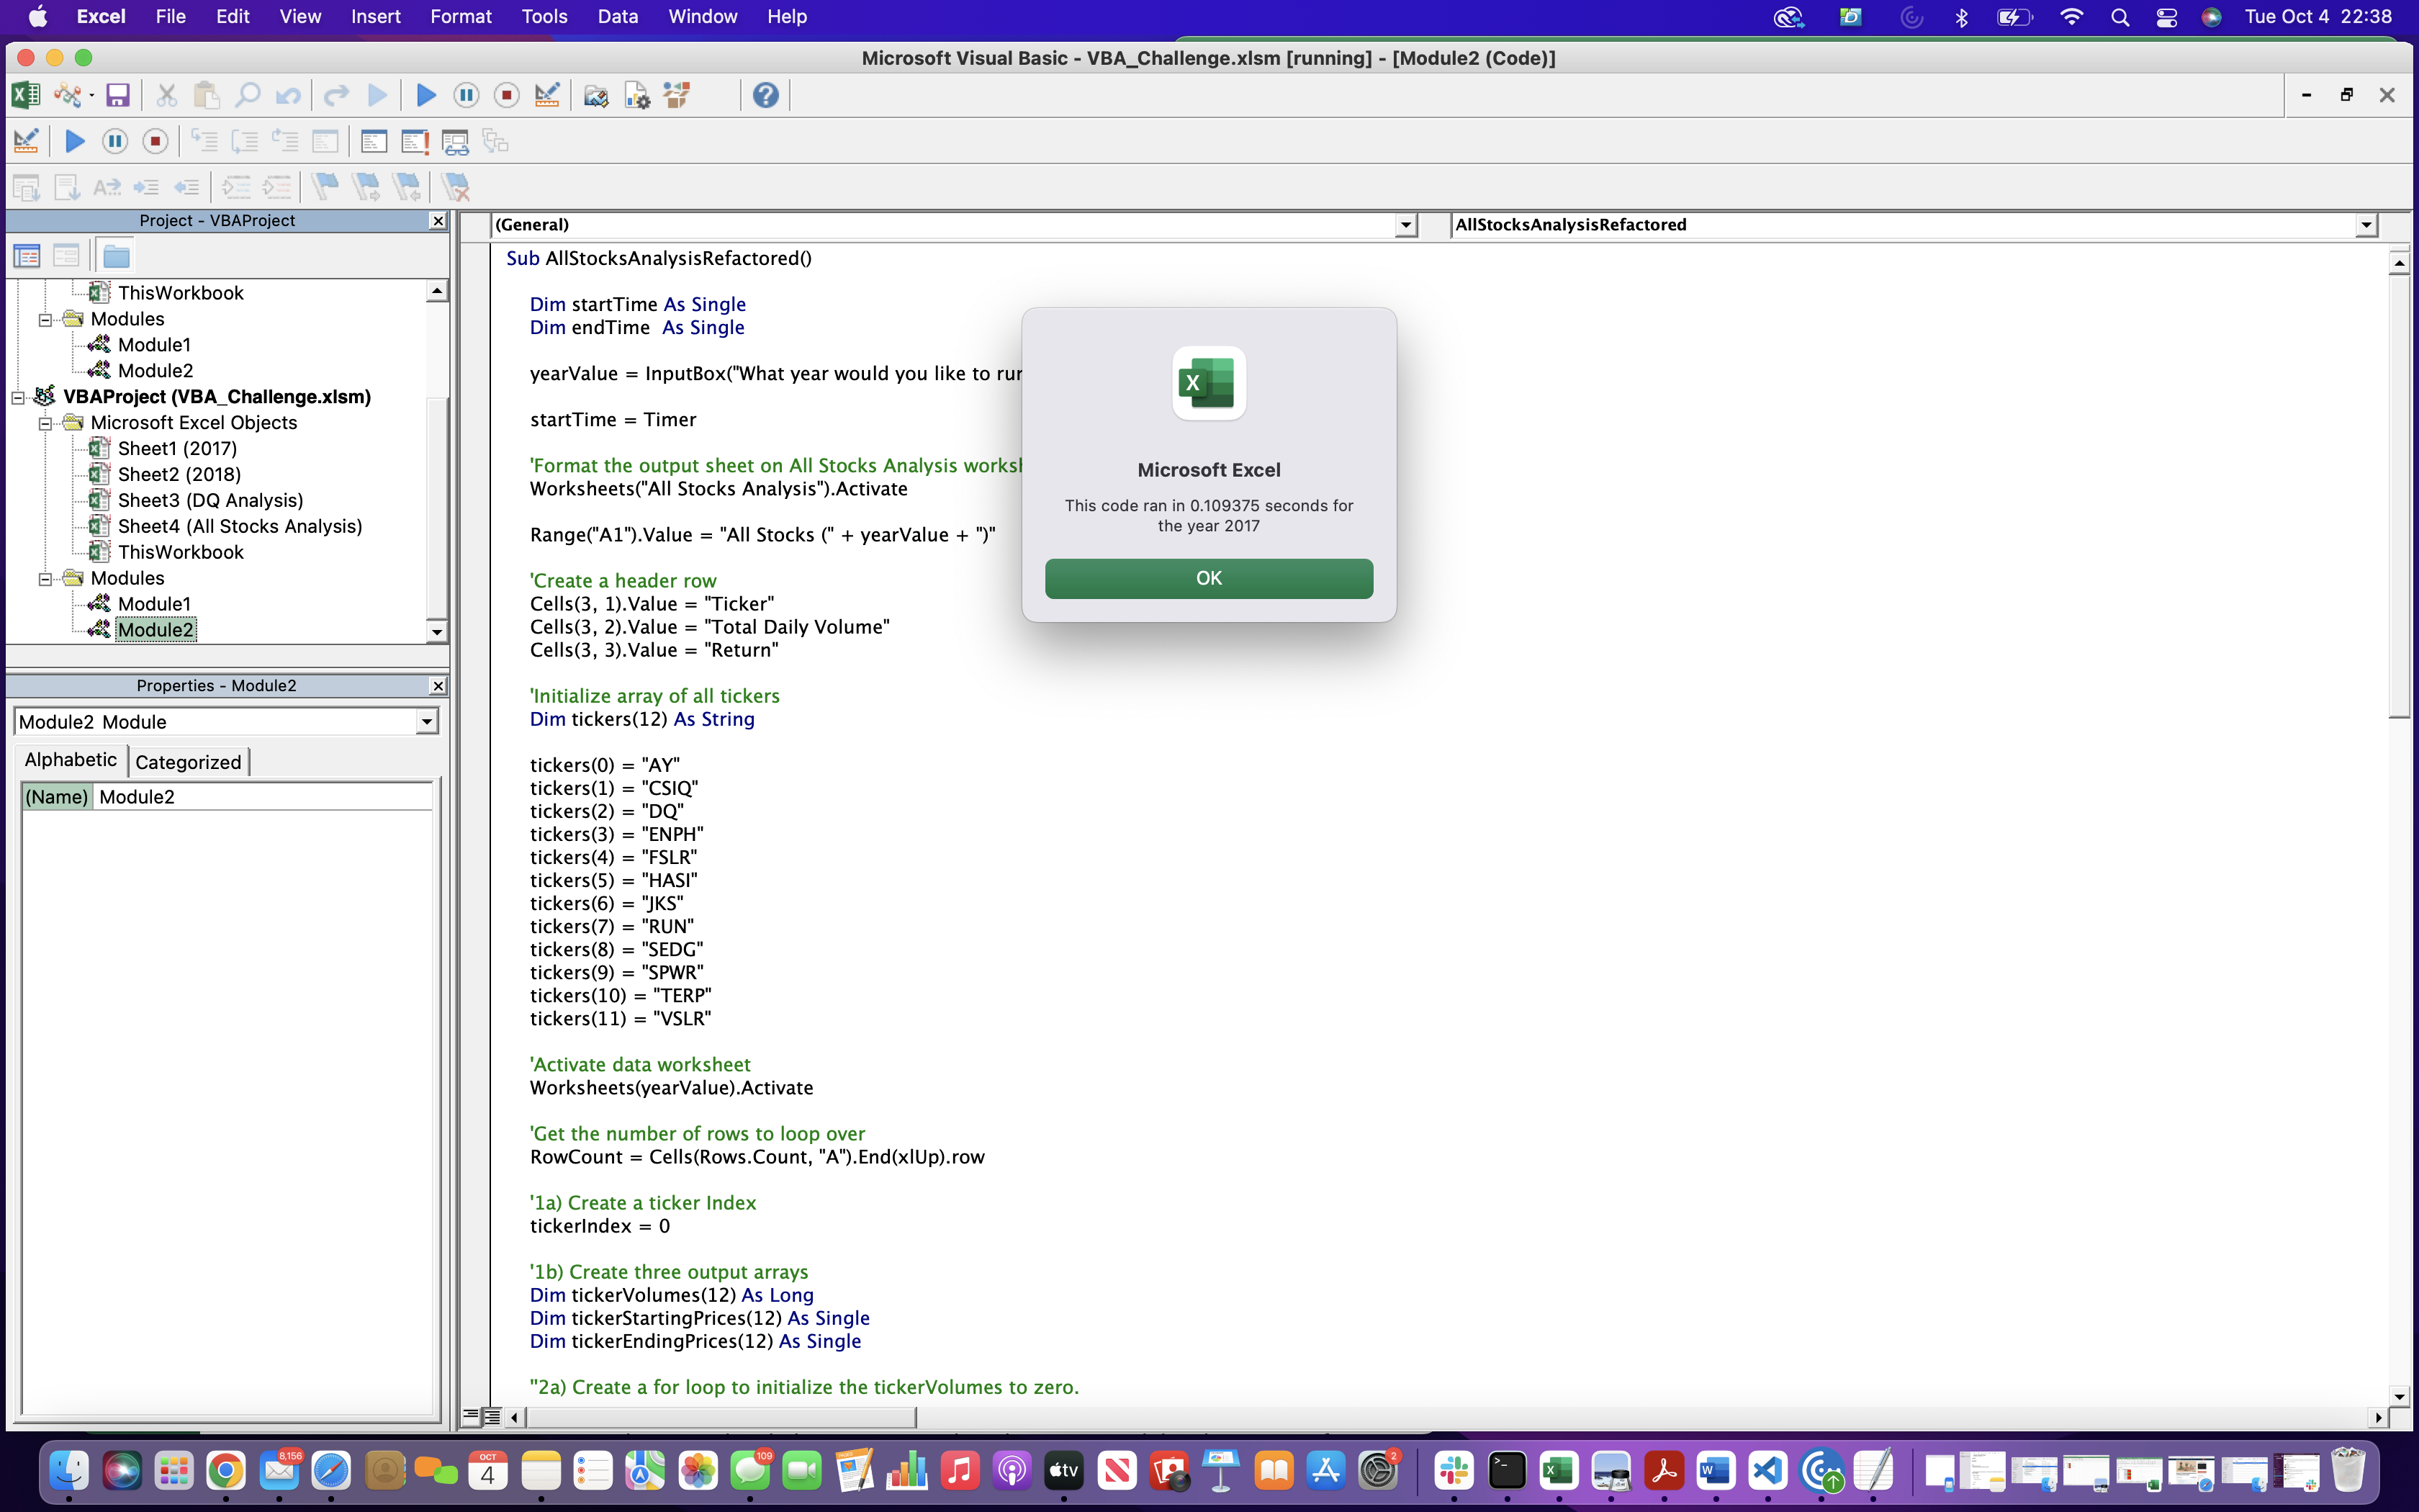Click the code pane horizontal scrollbar
The height and width of the screenshot is (1512, 2419).
point(720,1417)
